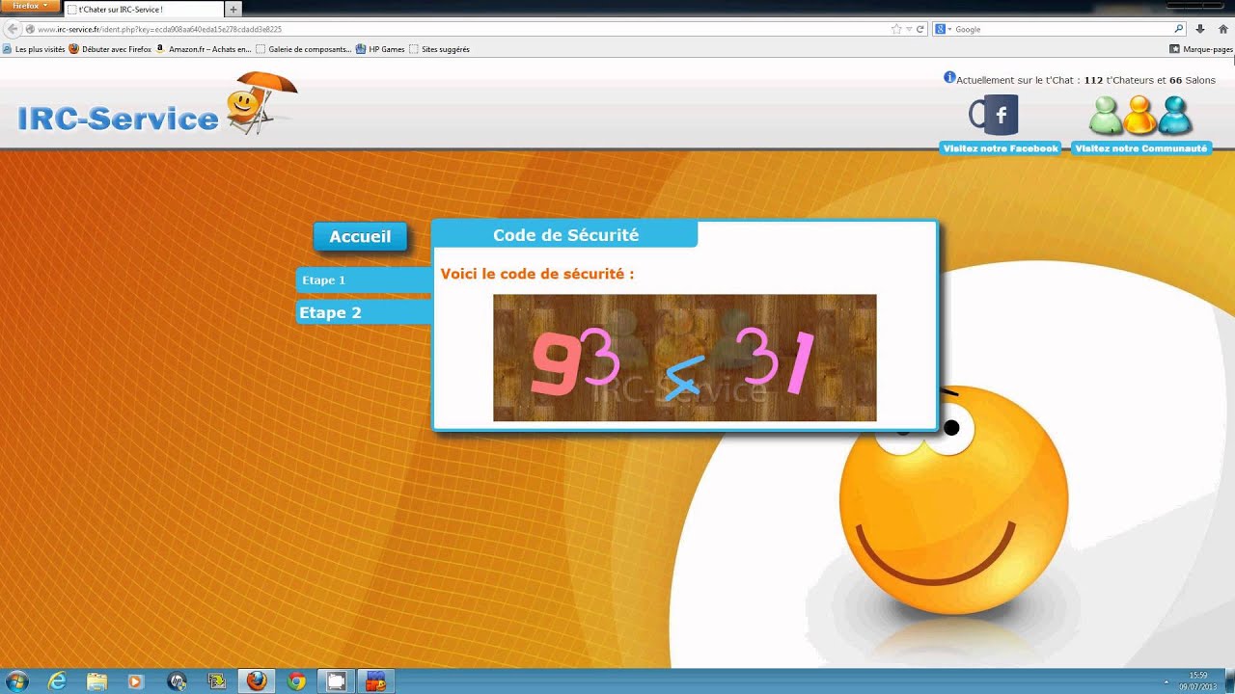Open the Sites suggérés bookmark

[439, 49]
